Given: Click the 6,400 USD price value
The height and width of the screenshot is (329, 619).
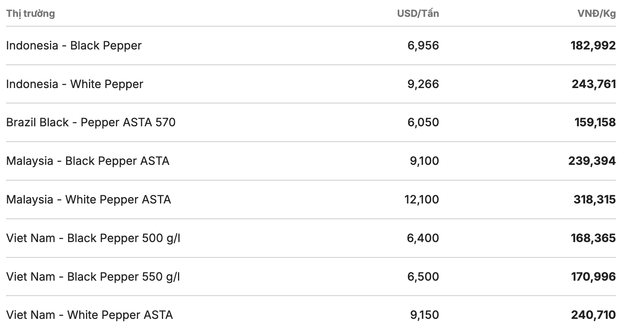Looking at the screenshot, I should pyautogui.click(x=423, y=238).
